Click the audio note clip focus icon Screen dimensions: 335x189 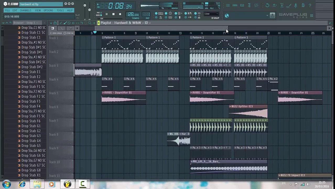point(71,28)
